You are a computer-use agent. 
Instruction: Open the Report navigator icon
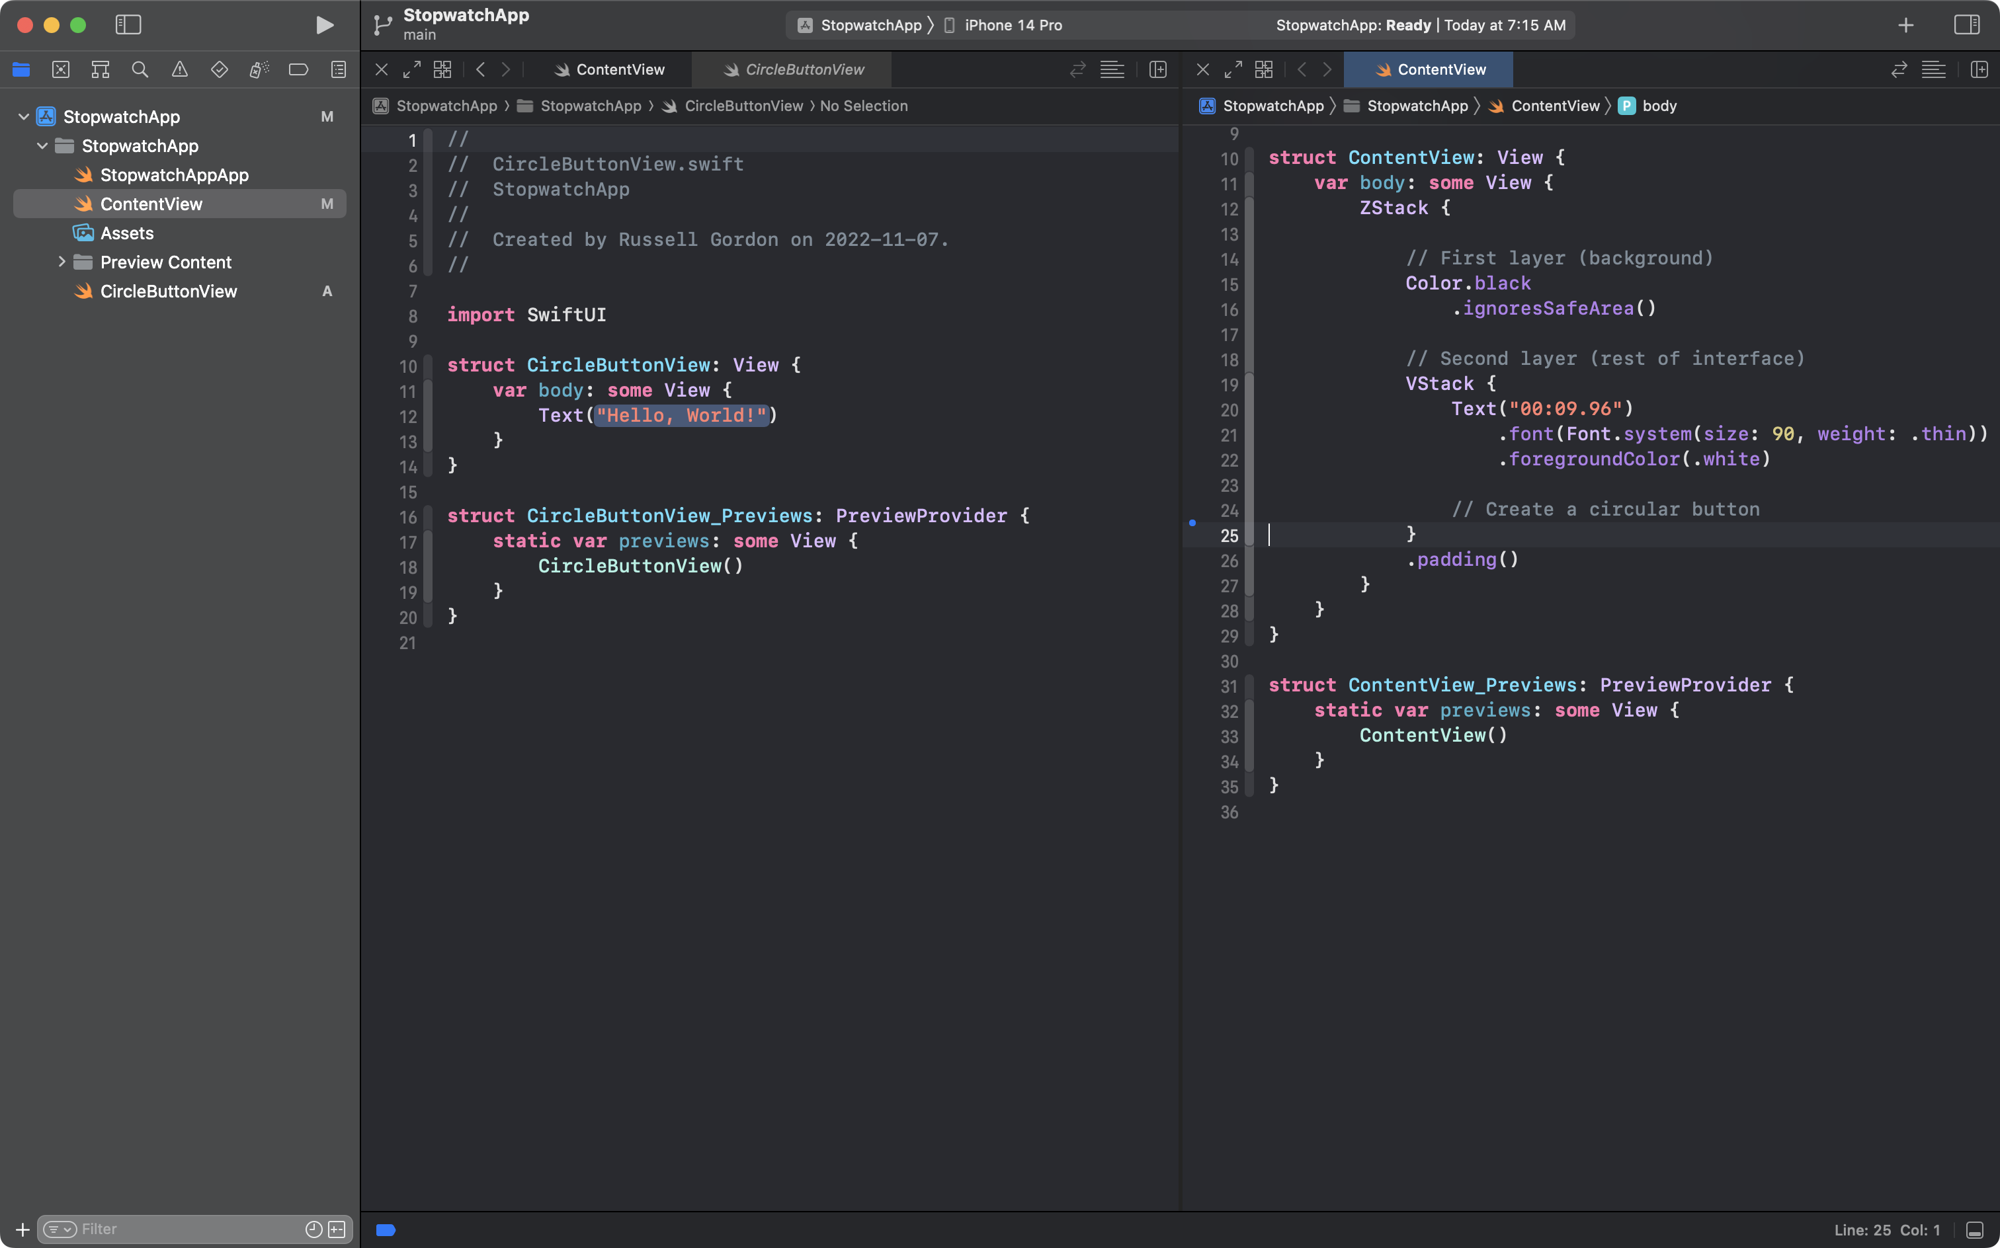[x=338, y=69]
